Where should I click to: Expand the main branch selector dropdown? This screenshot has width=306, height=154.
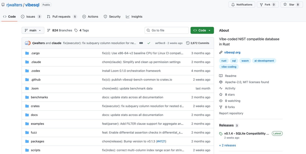click(x=33, y=30)
